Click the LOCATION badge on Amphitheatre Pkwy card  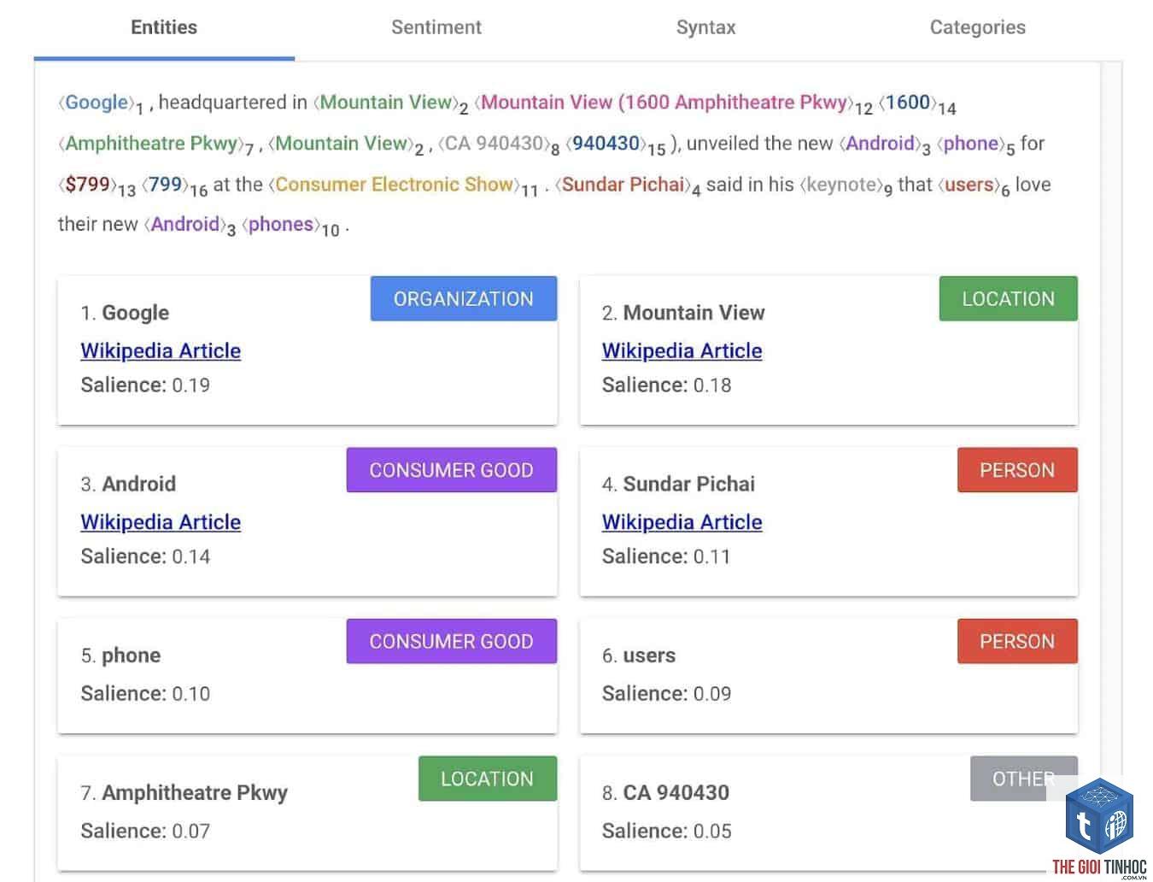pyautogui.click(x=487, y=779)
